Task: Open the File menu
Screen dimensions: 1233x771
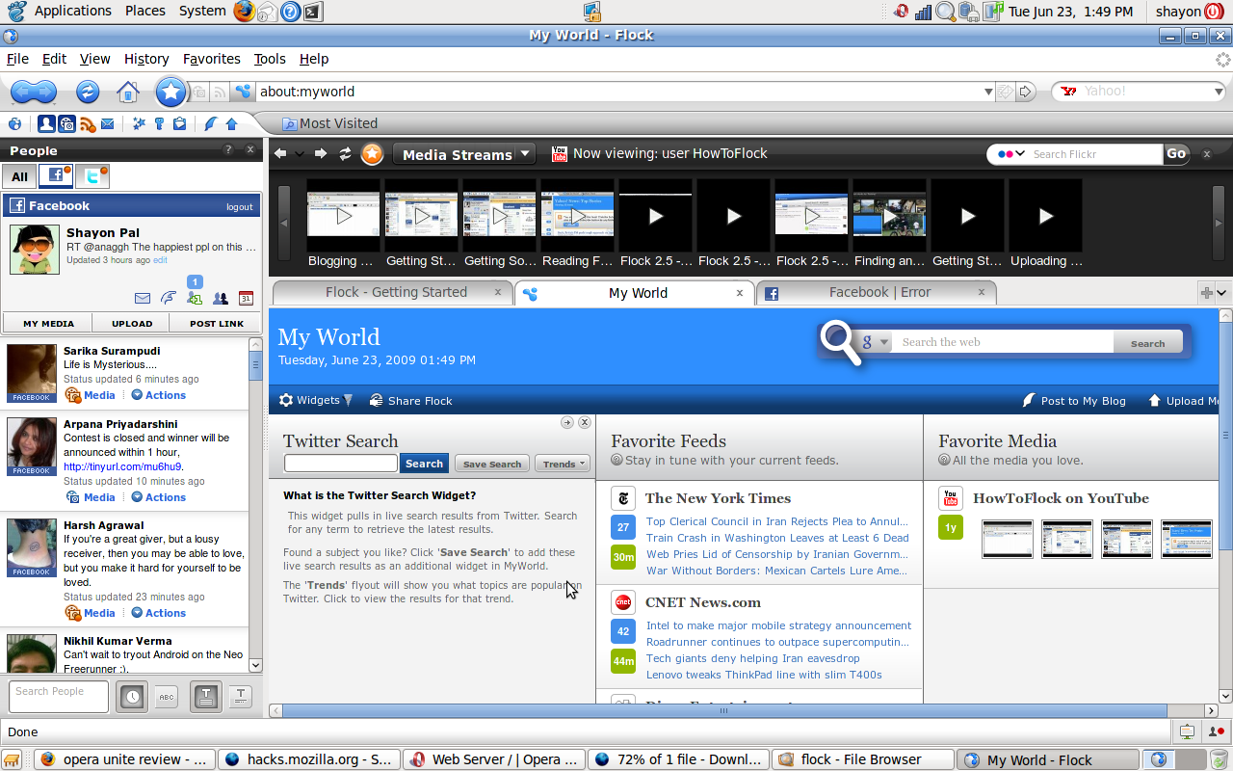Action: (17, 59)
